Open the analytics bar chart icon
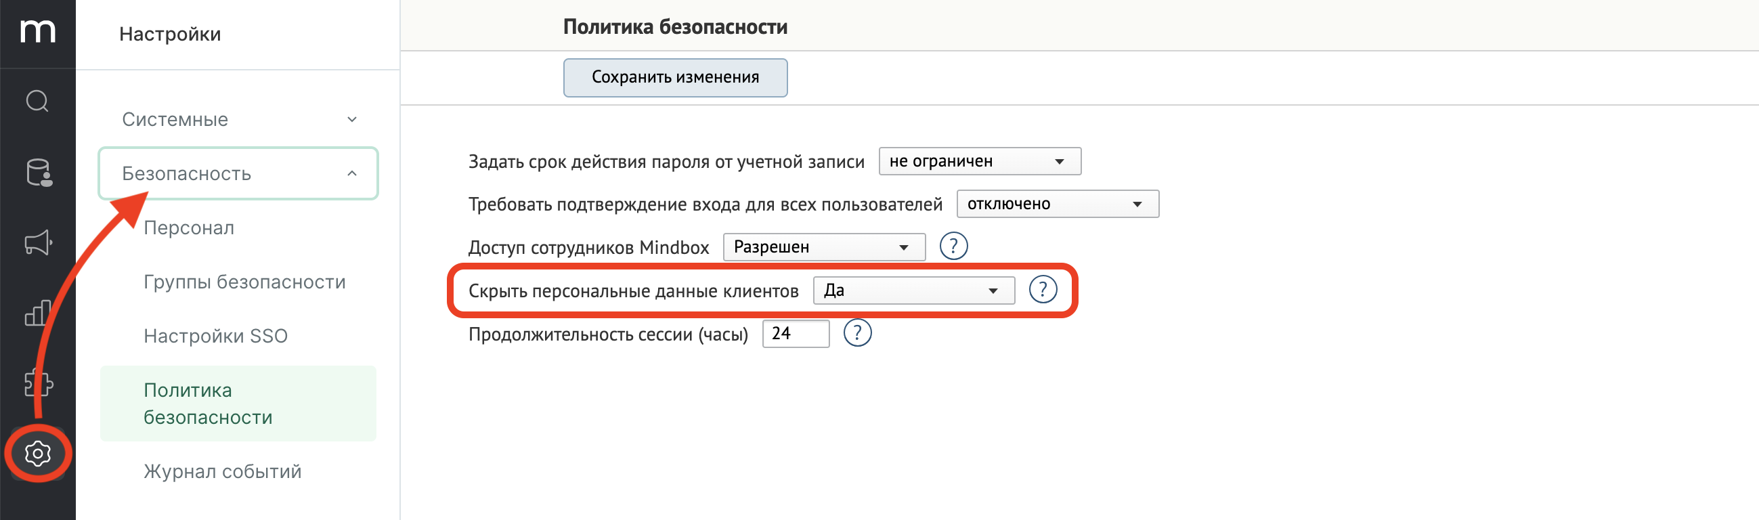Viewport: 1759px width, 520px height. (x=37, y=313)
